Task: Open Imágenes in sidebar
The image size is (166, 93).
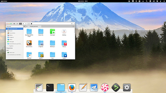Action: pyautogui.click(x=15, y=37)
